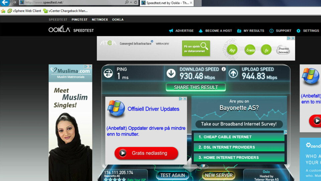Select OOKLA in the top navigation
321x181 pixels.
click(x=118, y=20)
